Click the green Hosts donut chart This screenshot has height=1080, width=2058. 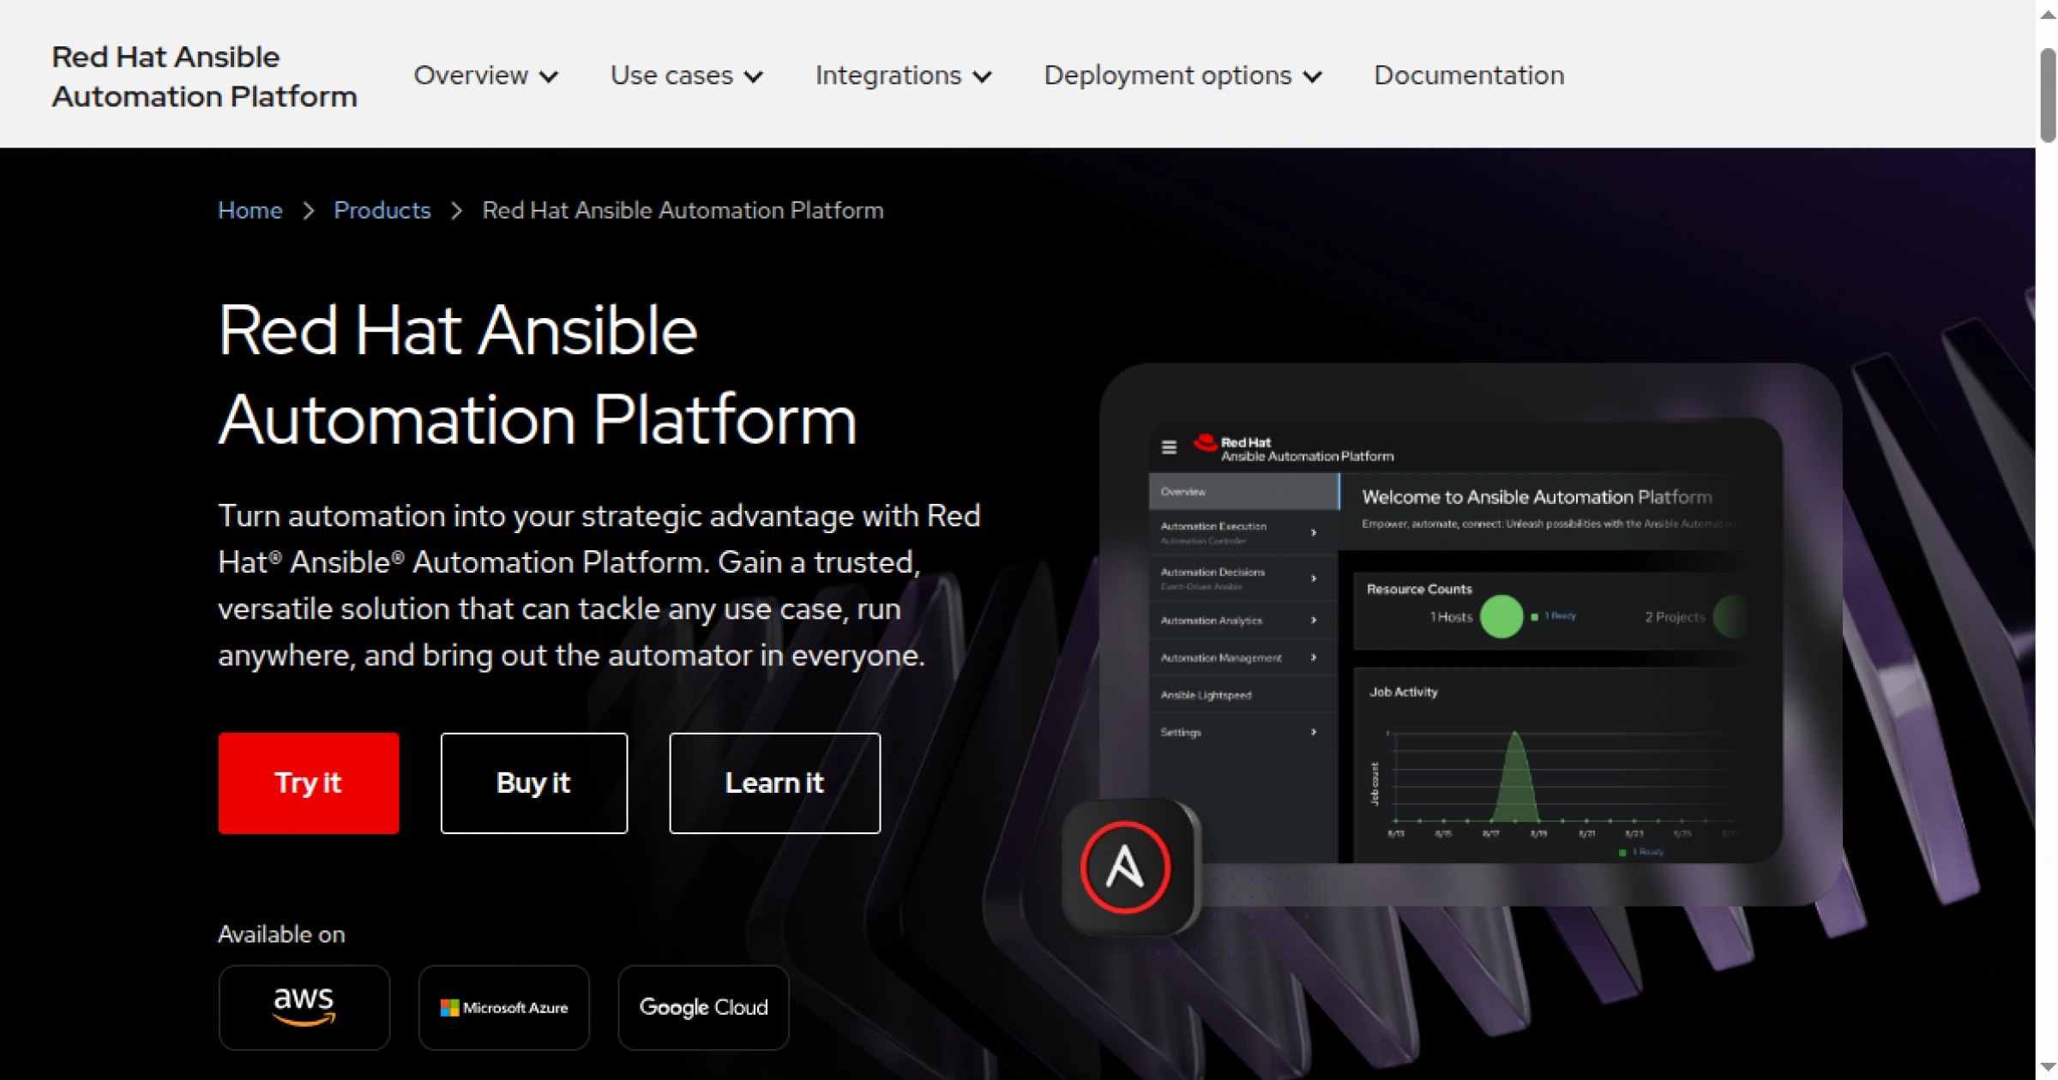point(1501,616)
